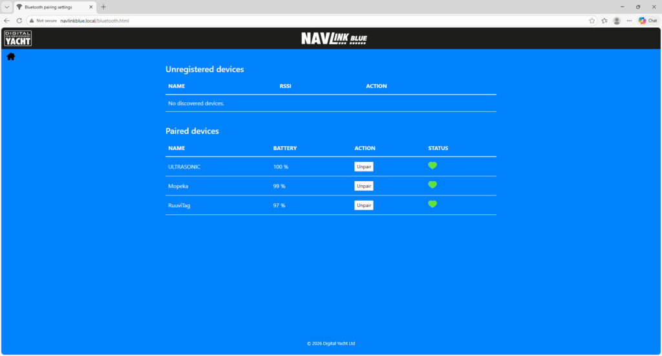This screenshot has width=662, height=356.
Task: Reload the page with the refresh button
Action: click(19, 21)
